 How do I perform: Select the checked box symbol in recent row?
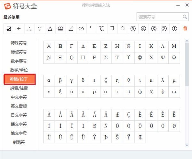coord(9,29)
